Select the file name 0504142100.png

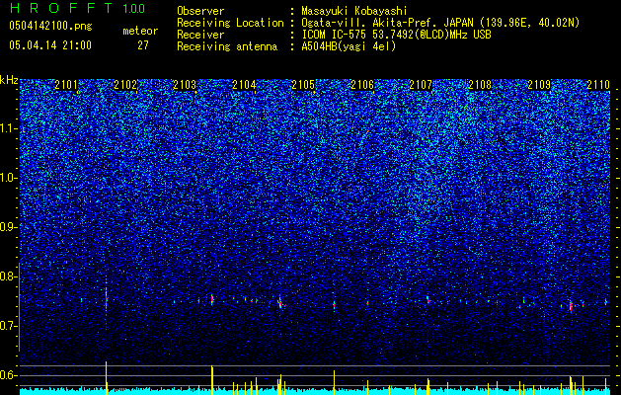tap(50, 26)
